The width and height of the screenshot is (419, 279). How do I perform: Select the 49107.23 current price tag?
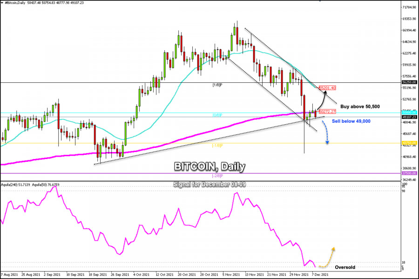click(x=409, y=117)
